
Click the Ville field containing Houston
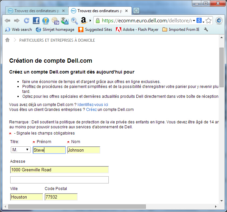[x=27, y=197]
